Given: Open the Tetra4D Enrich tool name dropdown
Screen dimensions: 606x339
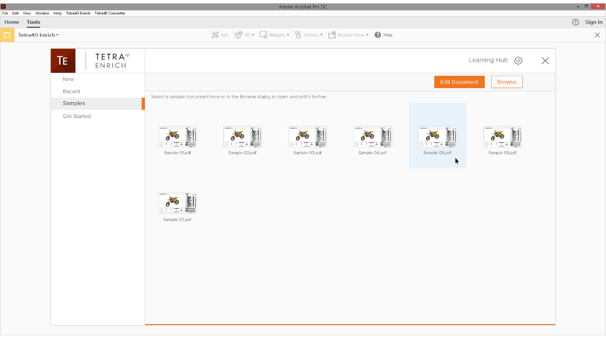Looking at the screenshot, I should pos(38,35).
